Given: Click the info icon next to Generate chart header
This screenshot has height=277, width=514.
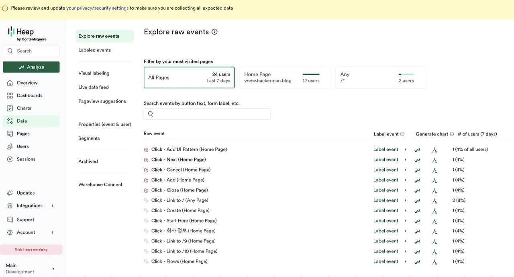Looking at the screenshot, I should click(x=452, y=134).
